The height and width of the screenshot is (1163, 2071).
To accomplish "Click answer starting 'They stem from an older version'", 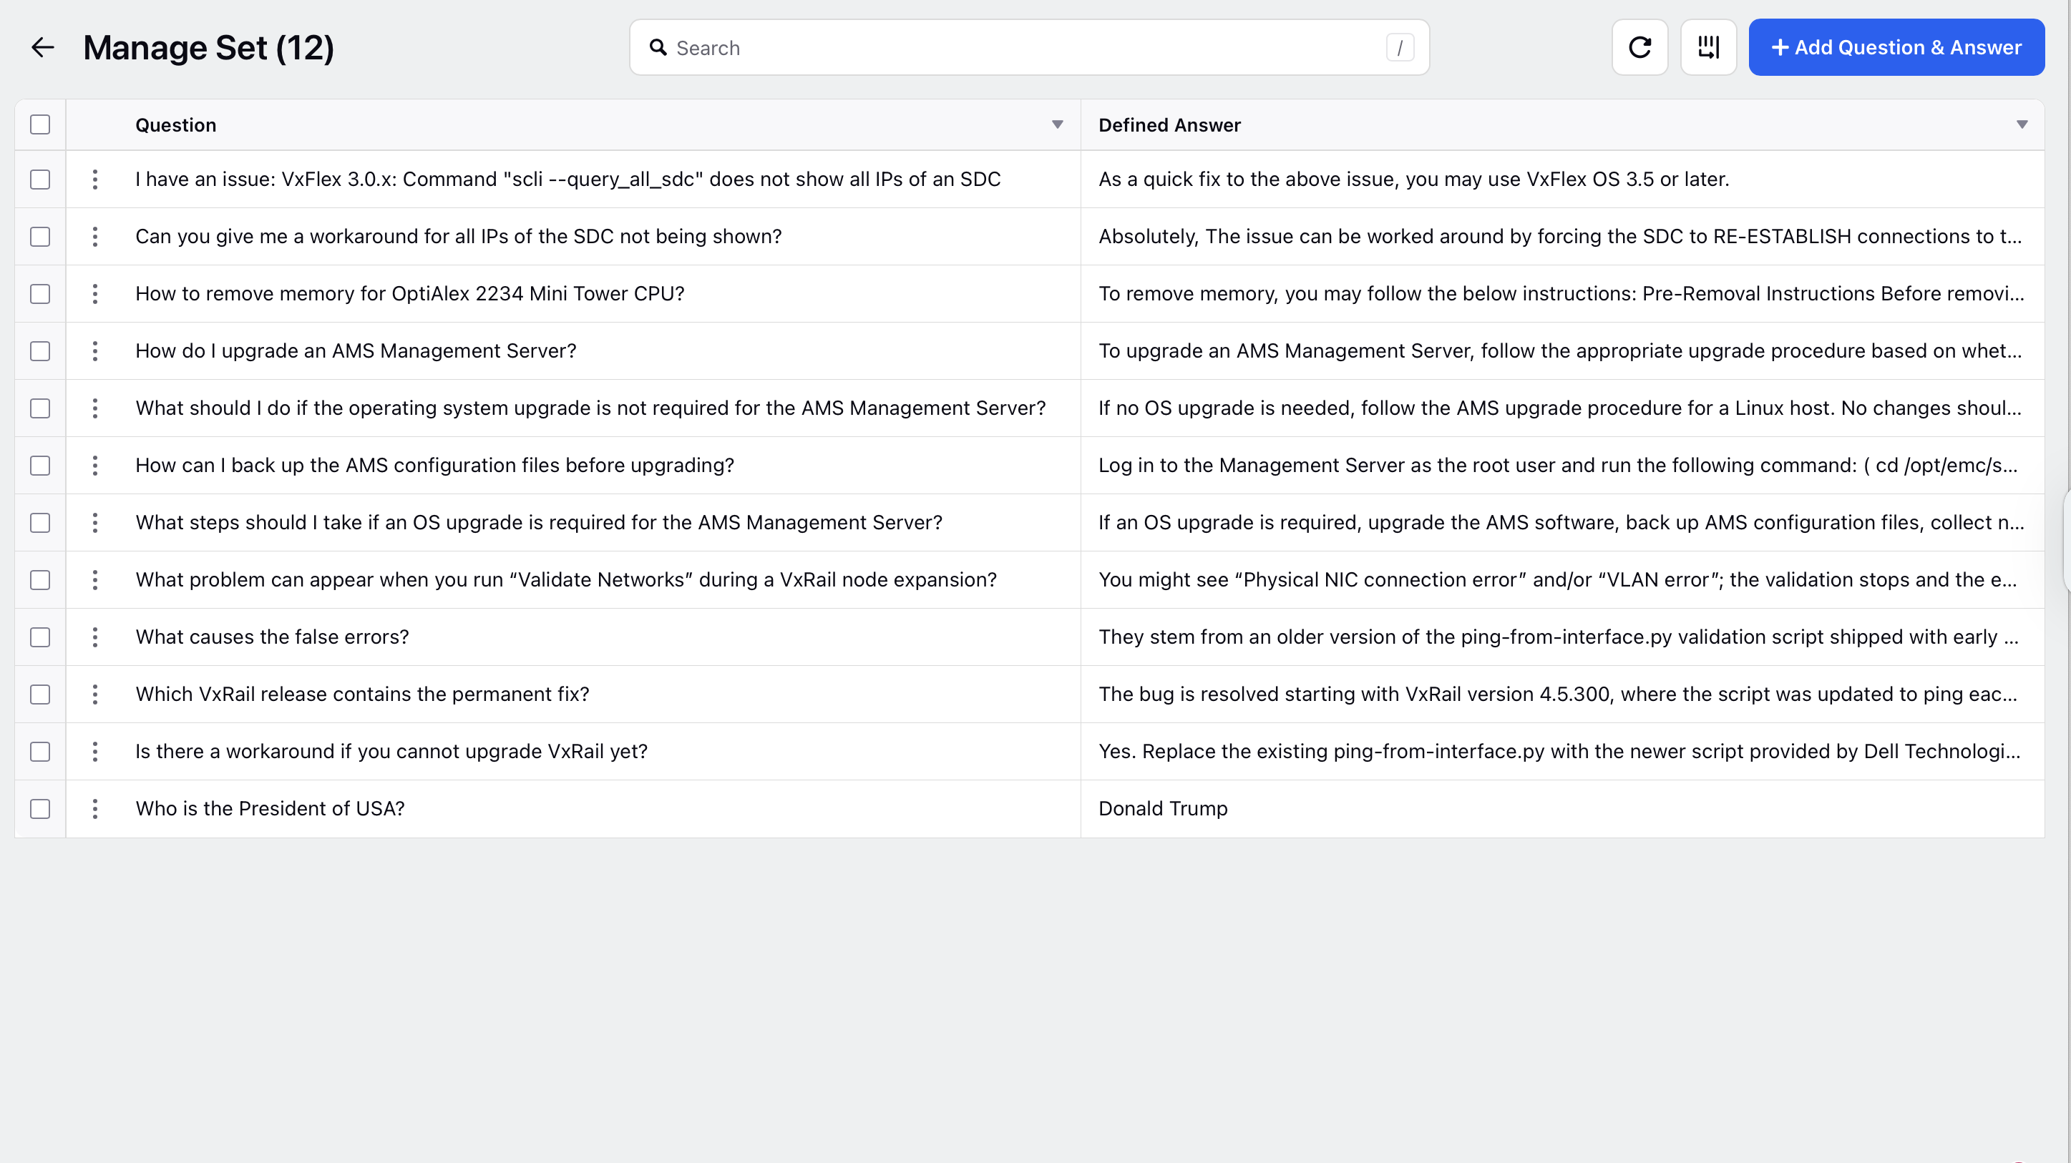I will tap(1558, 637).
